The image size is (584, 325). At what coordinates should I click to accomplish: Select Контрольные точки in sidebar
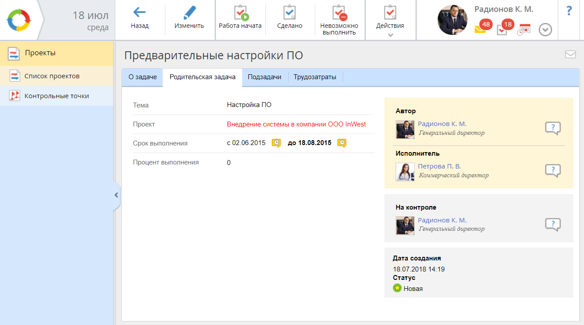click(x=57, y=96)
